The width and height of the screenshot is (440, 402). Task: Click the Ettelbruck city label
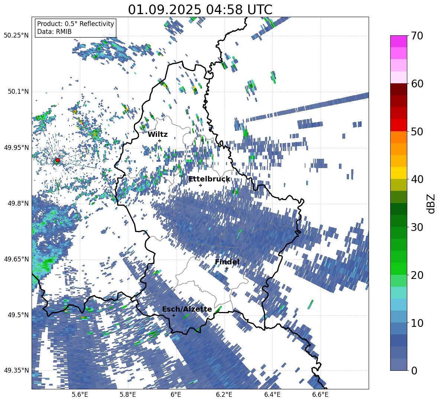pos(209,179)
